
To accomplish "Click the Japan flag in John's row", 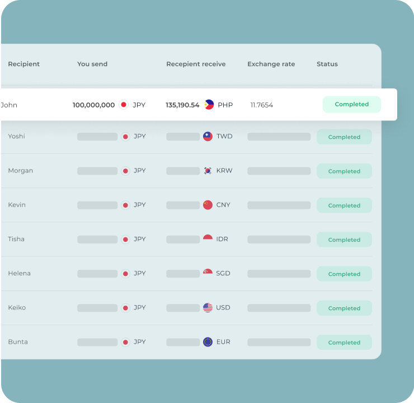I will click(x=124, y=105).
